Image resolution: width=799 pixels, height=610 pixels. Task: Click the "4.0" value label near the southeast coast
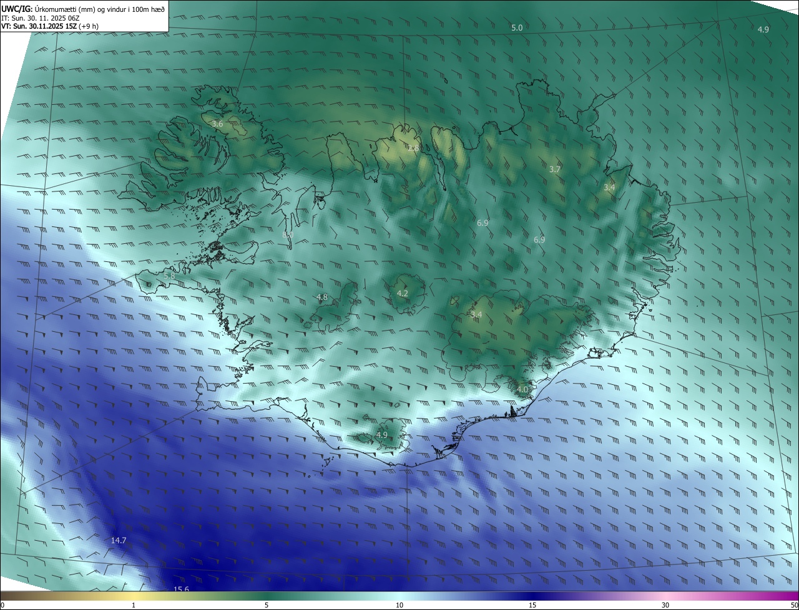522,389
